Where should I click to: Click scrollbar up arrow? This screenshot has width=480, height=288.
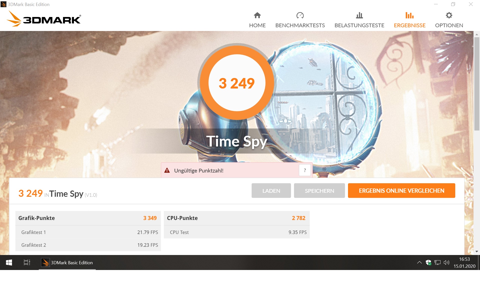(x=477, y=34)
